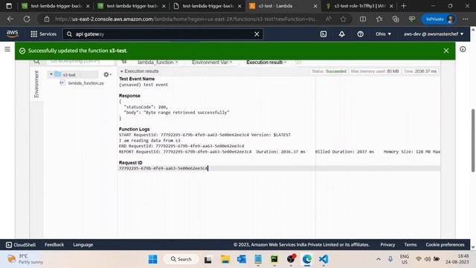Open the weather widget
The width and height of the screenshot is (476, 268).
pyautogui.click(x=25, y=259)
